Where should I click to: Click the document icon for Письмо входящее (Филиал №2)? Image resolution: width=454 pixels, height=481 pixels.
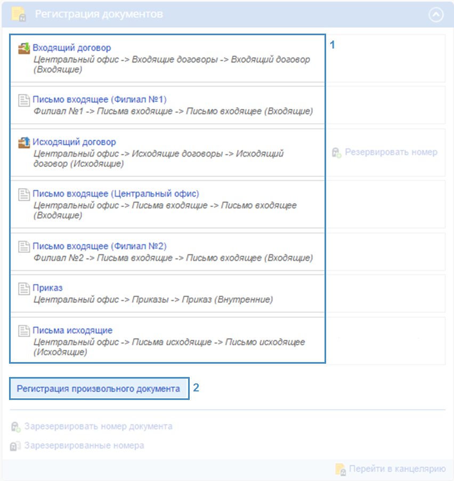tap(24, 247)
